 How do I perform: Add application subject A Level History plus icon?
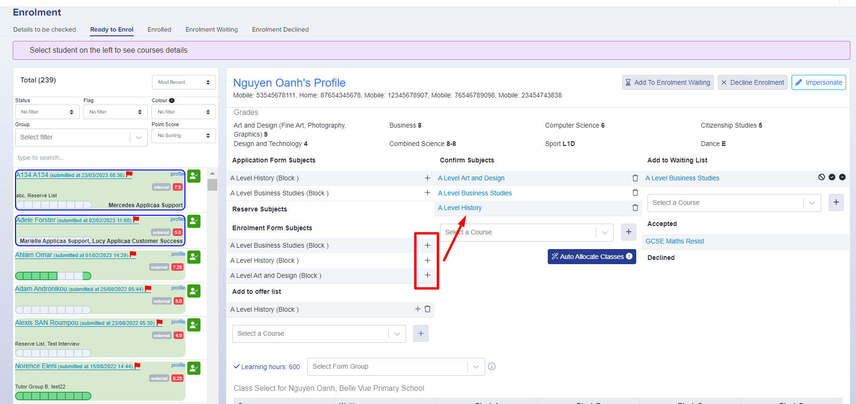[x=427, y=178]
